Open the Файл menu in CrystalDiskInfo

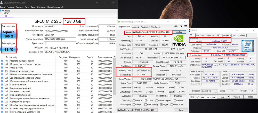tap(2, 7)
